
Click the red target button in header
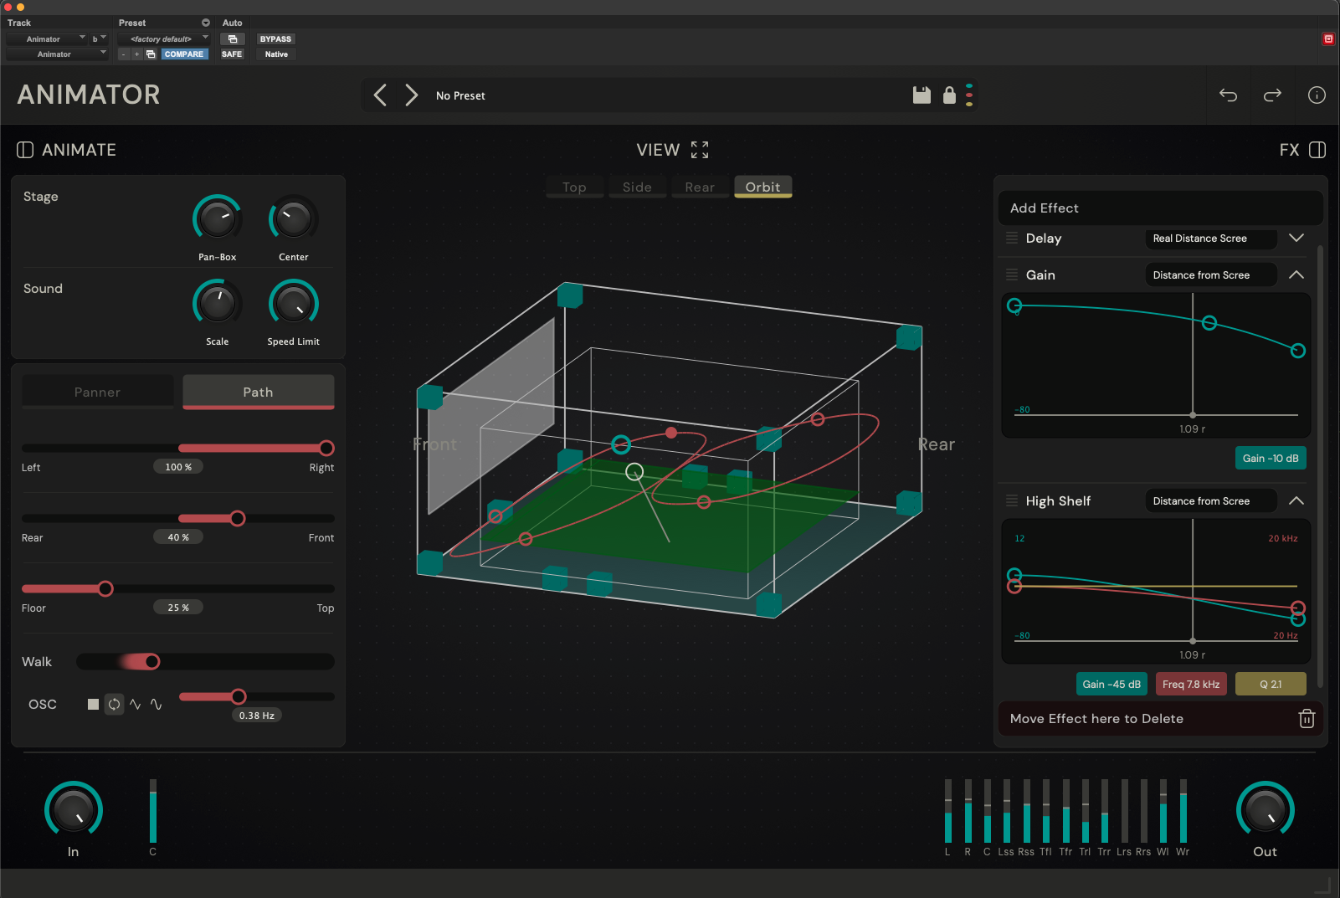[x=1328, y=38]
